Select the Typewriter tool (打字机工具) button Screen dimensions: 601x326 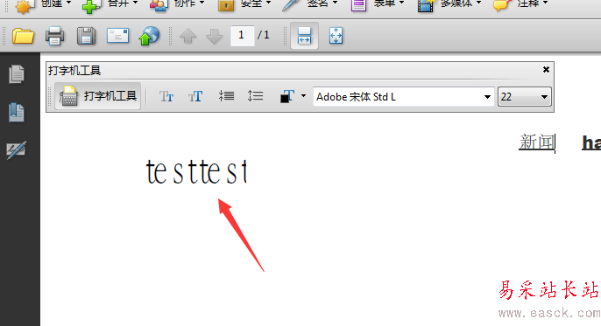98,96
